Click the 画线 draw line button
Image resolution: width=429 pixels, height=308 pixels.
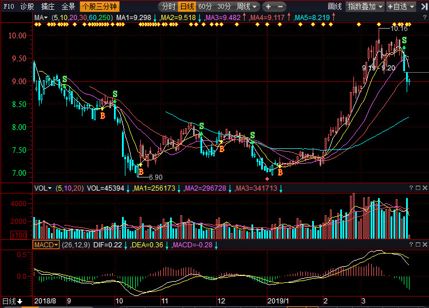[x=334, y=7]
